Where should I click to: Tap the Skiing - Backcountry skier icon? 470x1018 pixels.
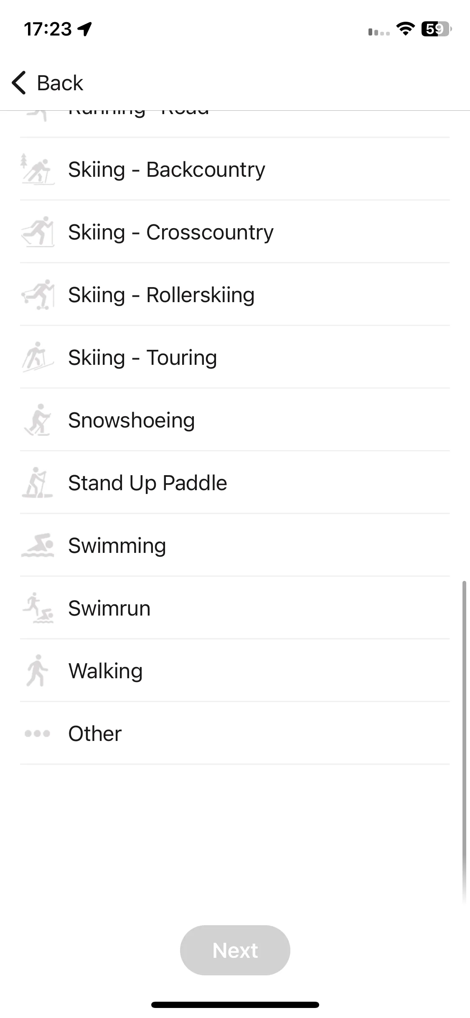pos(38,169)
